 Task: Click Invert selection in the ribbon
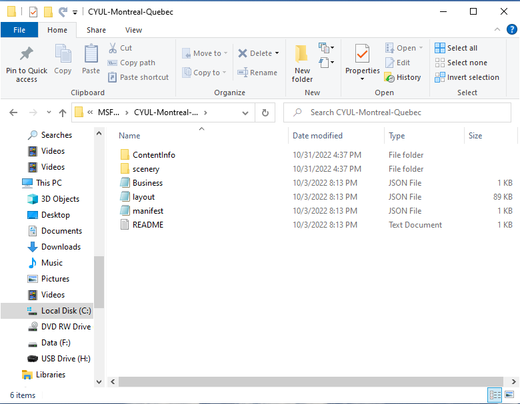(467, 77)
